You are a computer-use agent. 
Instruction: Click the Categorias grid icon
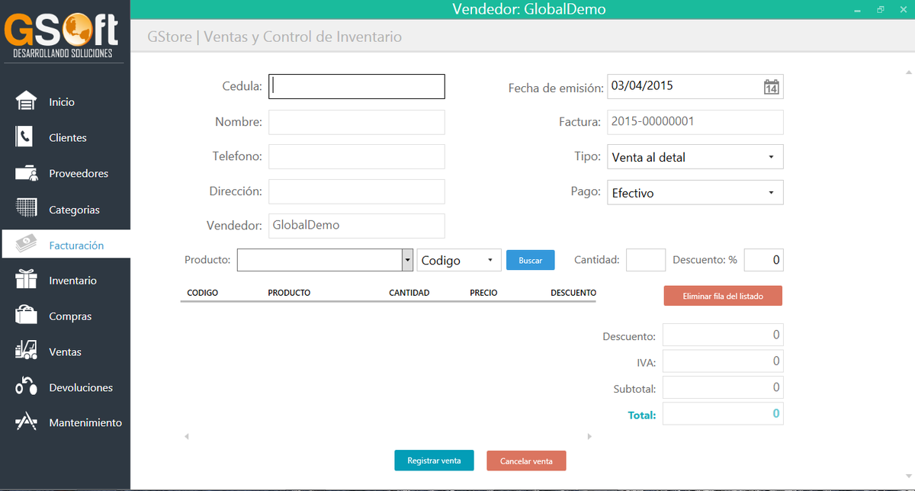tap(27, 208)
